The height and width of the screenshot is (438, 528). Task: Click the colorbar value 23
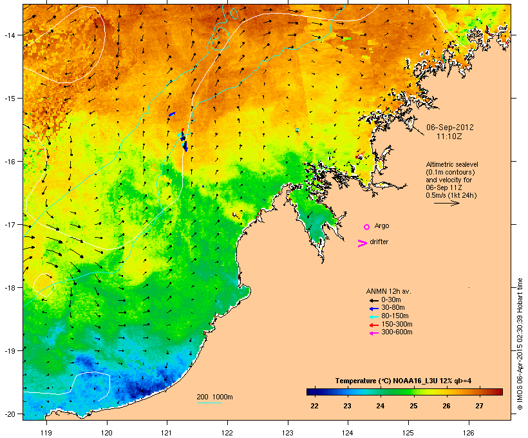point(347,406)
